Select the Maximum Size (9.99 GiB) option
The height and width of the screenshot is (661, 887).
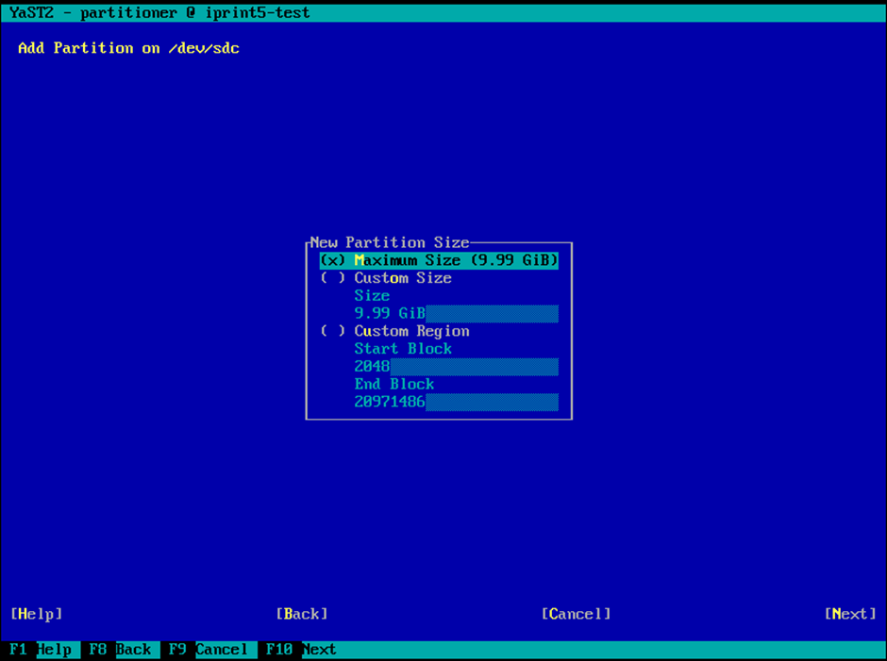pos(439,260)
